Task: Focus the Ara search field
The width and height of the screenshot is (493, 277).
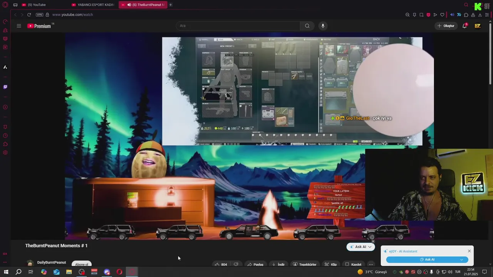Action: [x=238, y=26]
